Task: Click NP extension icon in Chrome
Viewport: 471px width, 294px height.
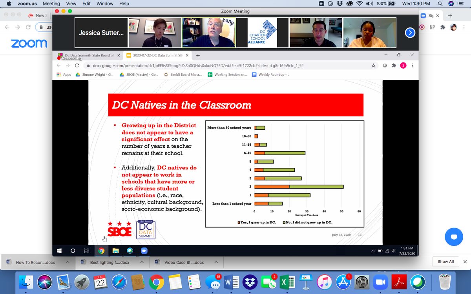Action: click(433, 27)
